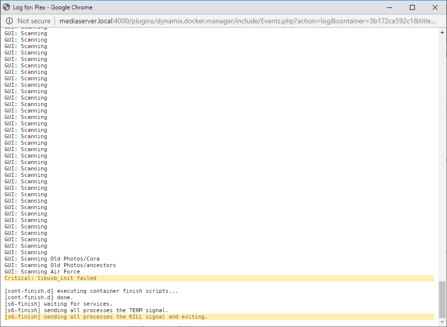Viewport: 447px width, 327px height.
Task: Click 'GUI: Scanning Air Force' line
Action: pos(42,272)
